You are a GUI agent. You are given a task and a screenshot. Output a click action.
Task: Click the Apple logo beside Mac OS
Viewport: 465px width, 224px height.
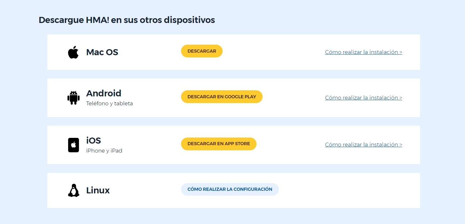tap(73, 52)
